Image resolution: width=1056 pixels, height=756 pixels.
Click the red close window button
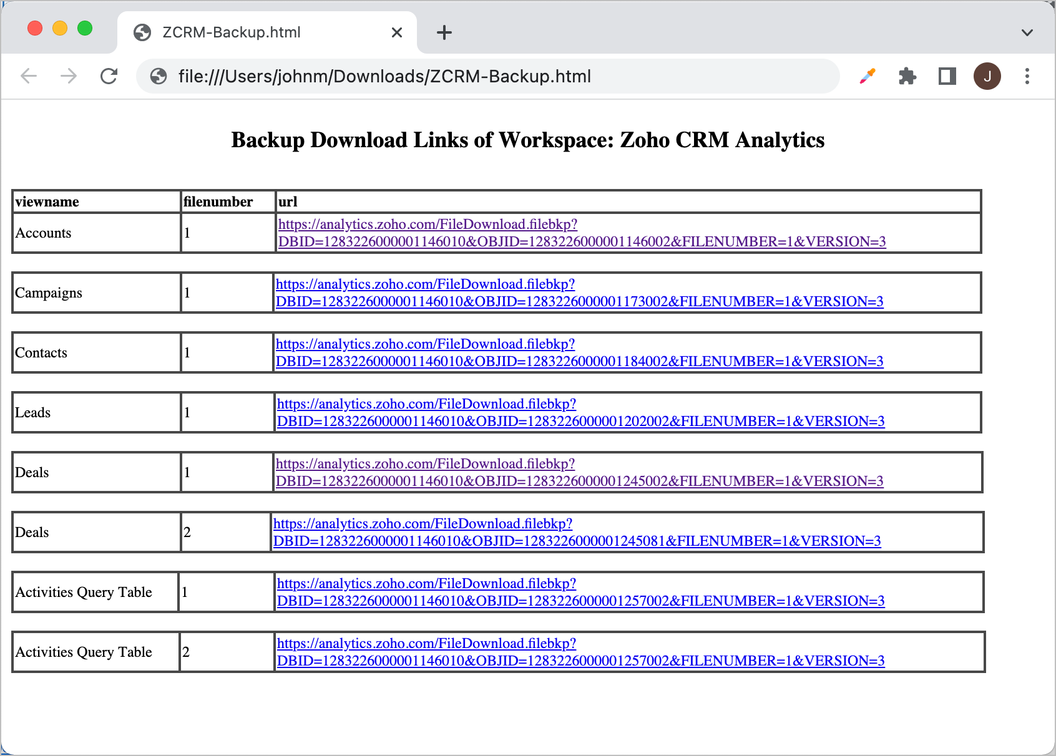(x=35, y=28)
